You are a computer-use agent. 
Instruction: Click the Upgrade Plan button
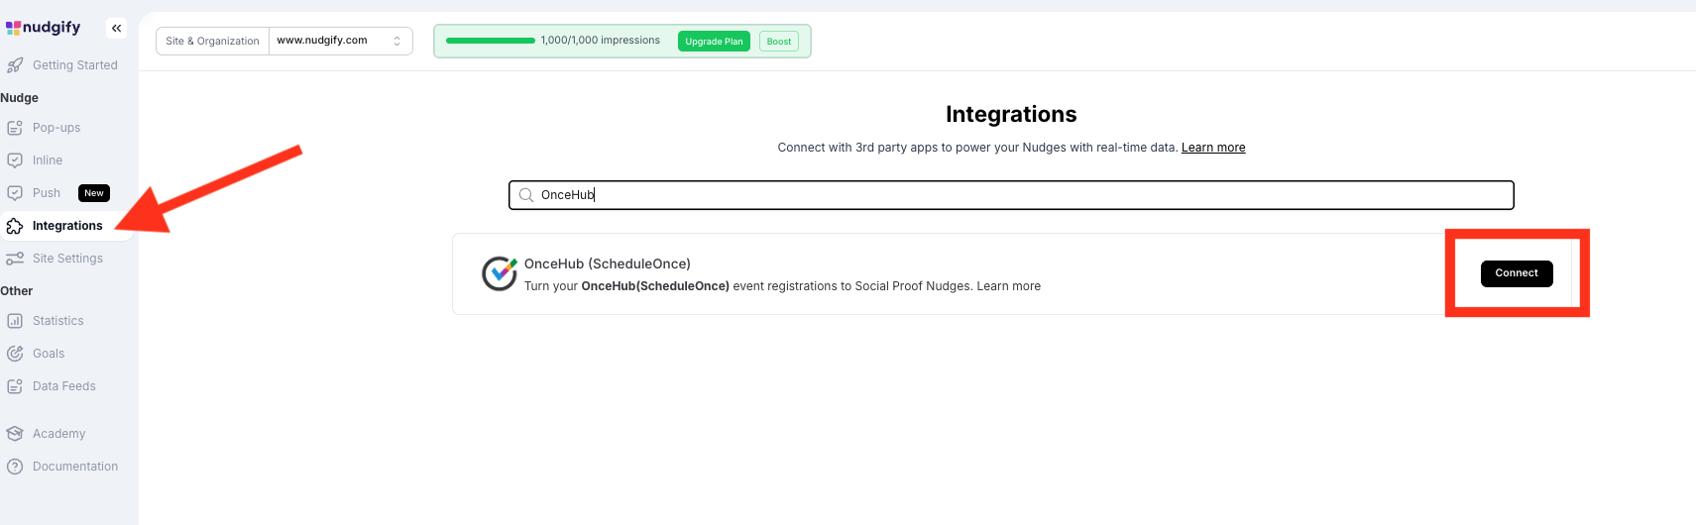(x=714, y=42)
